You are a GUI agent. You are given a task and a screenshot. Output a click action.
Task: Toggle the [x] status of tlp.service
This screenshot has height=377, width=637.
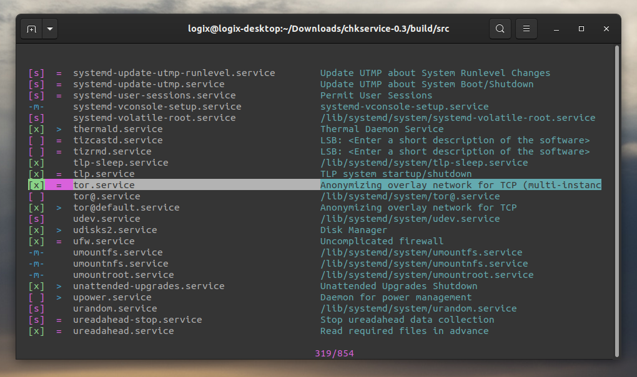tap(36, 173)
